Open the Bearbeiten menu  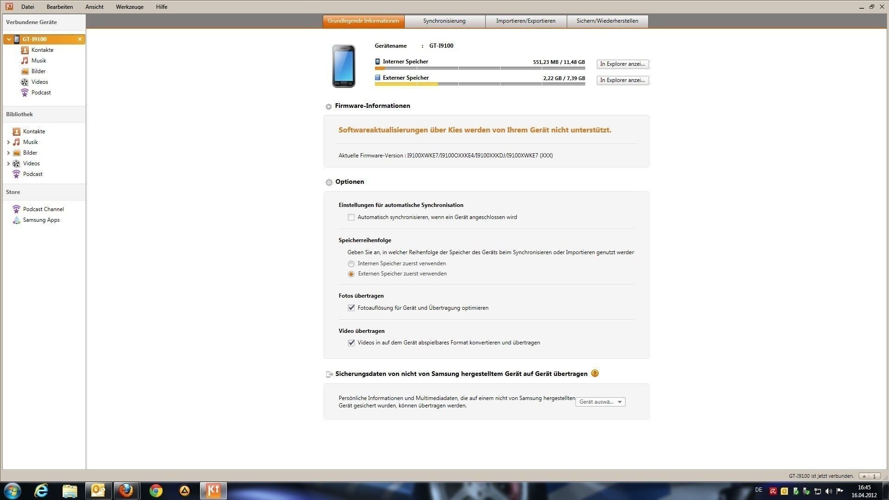click(x=60, y=7)
